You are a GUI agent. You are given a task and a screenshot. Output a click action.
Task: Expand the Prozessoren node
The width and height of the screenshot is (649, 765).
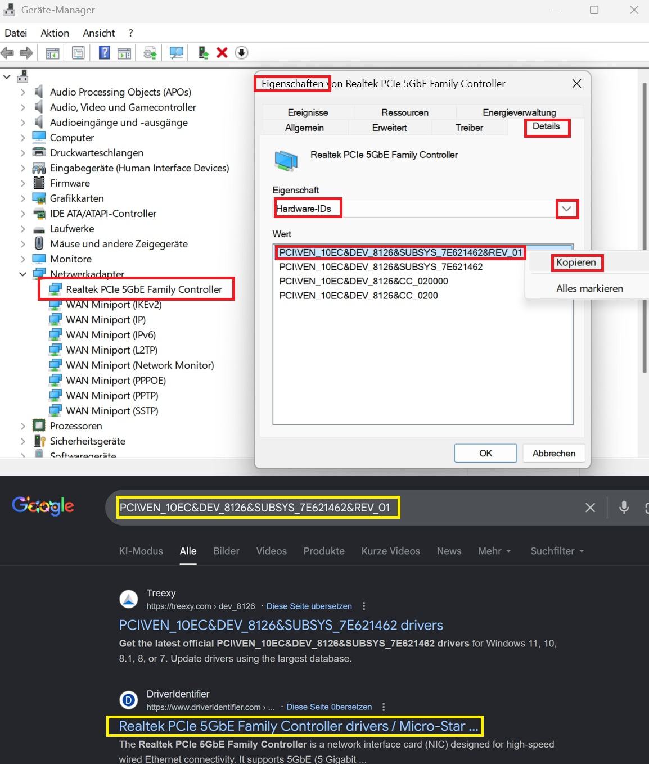[22, 426]
